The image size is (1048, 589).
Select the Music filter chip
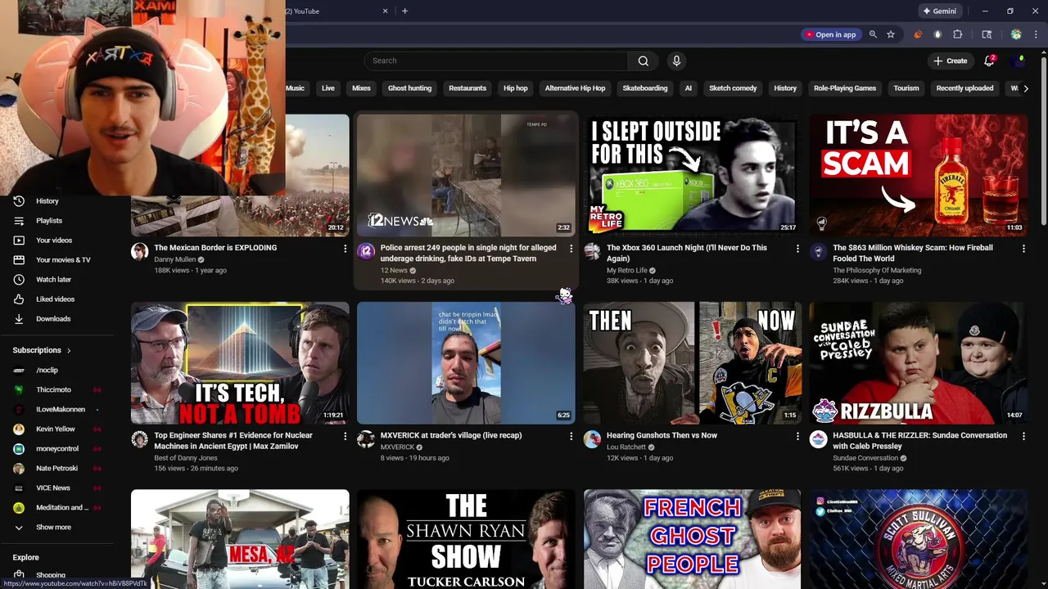tap(295, 88)
